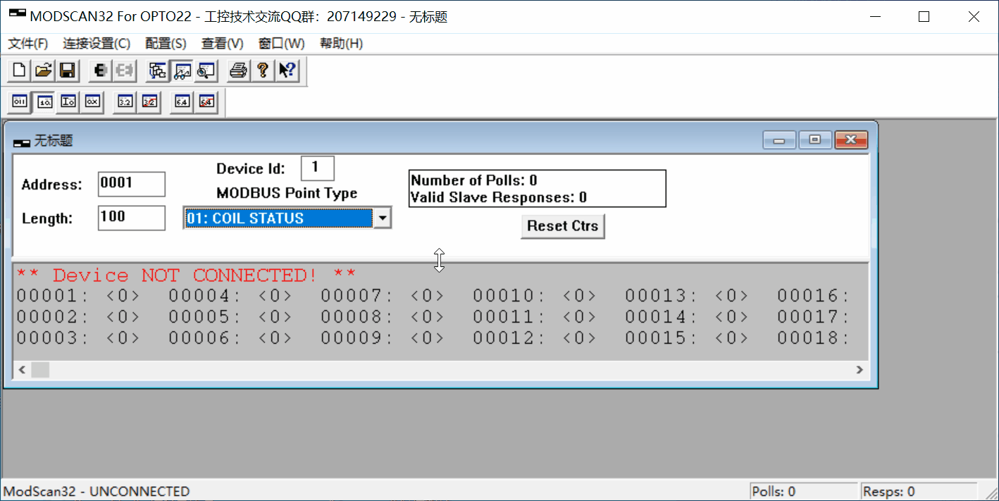Viewport: 999px width, 501px height.
Task: Click the horizontal scrollbar right arrow
Action: [860, 369]
